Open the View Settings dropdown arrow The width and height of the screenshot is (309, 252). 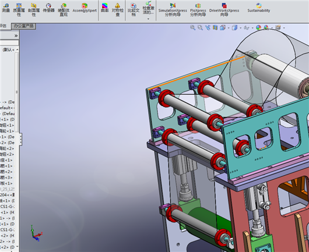(284, 28)
